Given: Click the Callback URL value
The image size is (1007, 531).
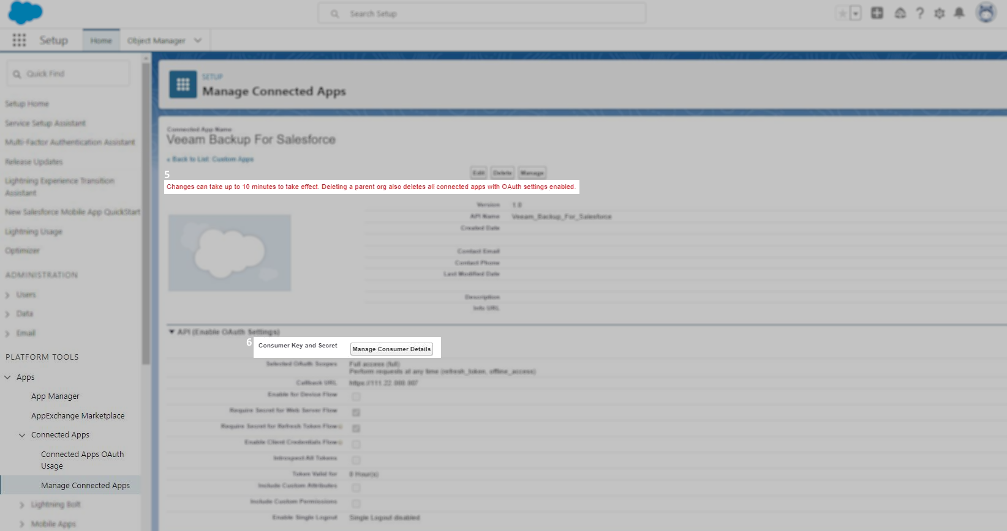Looking at the screenshot, I should [x=383, y=384].
